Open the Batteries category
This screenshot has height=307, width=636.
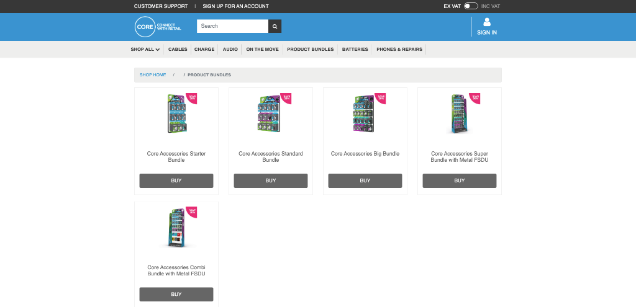(x=355, y=50)
